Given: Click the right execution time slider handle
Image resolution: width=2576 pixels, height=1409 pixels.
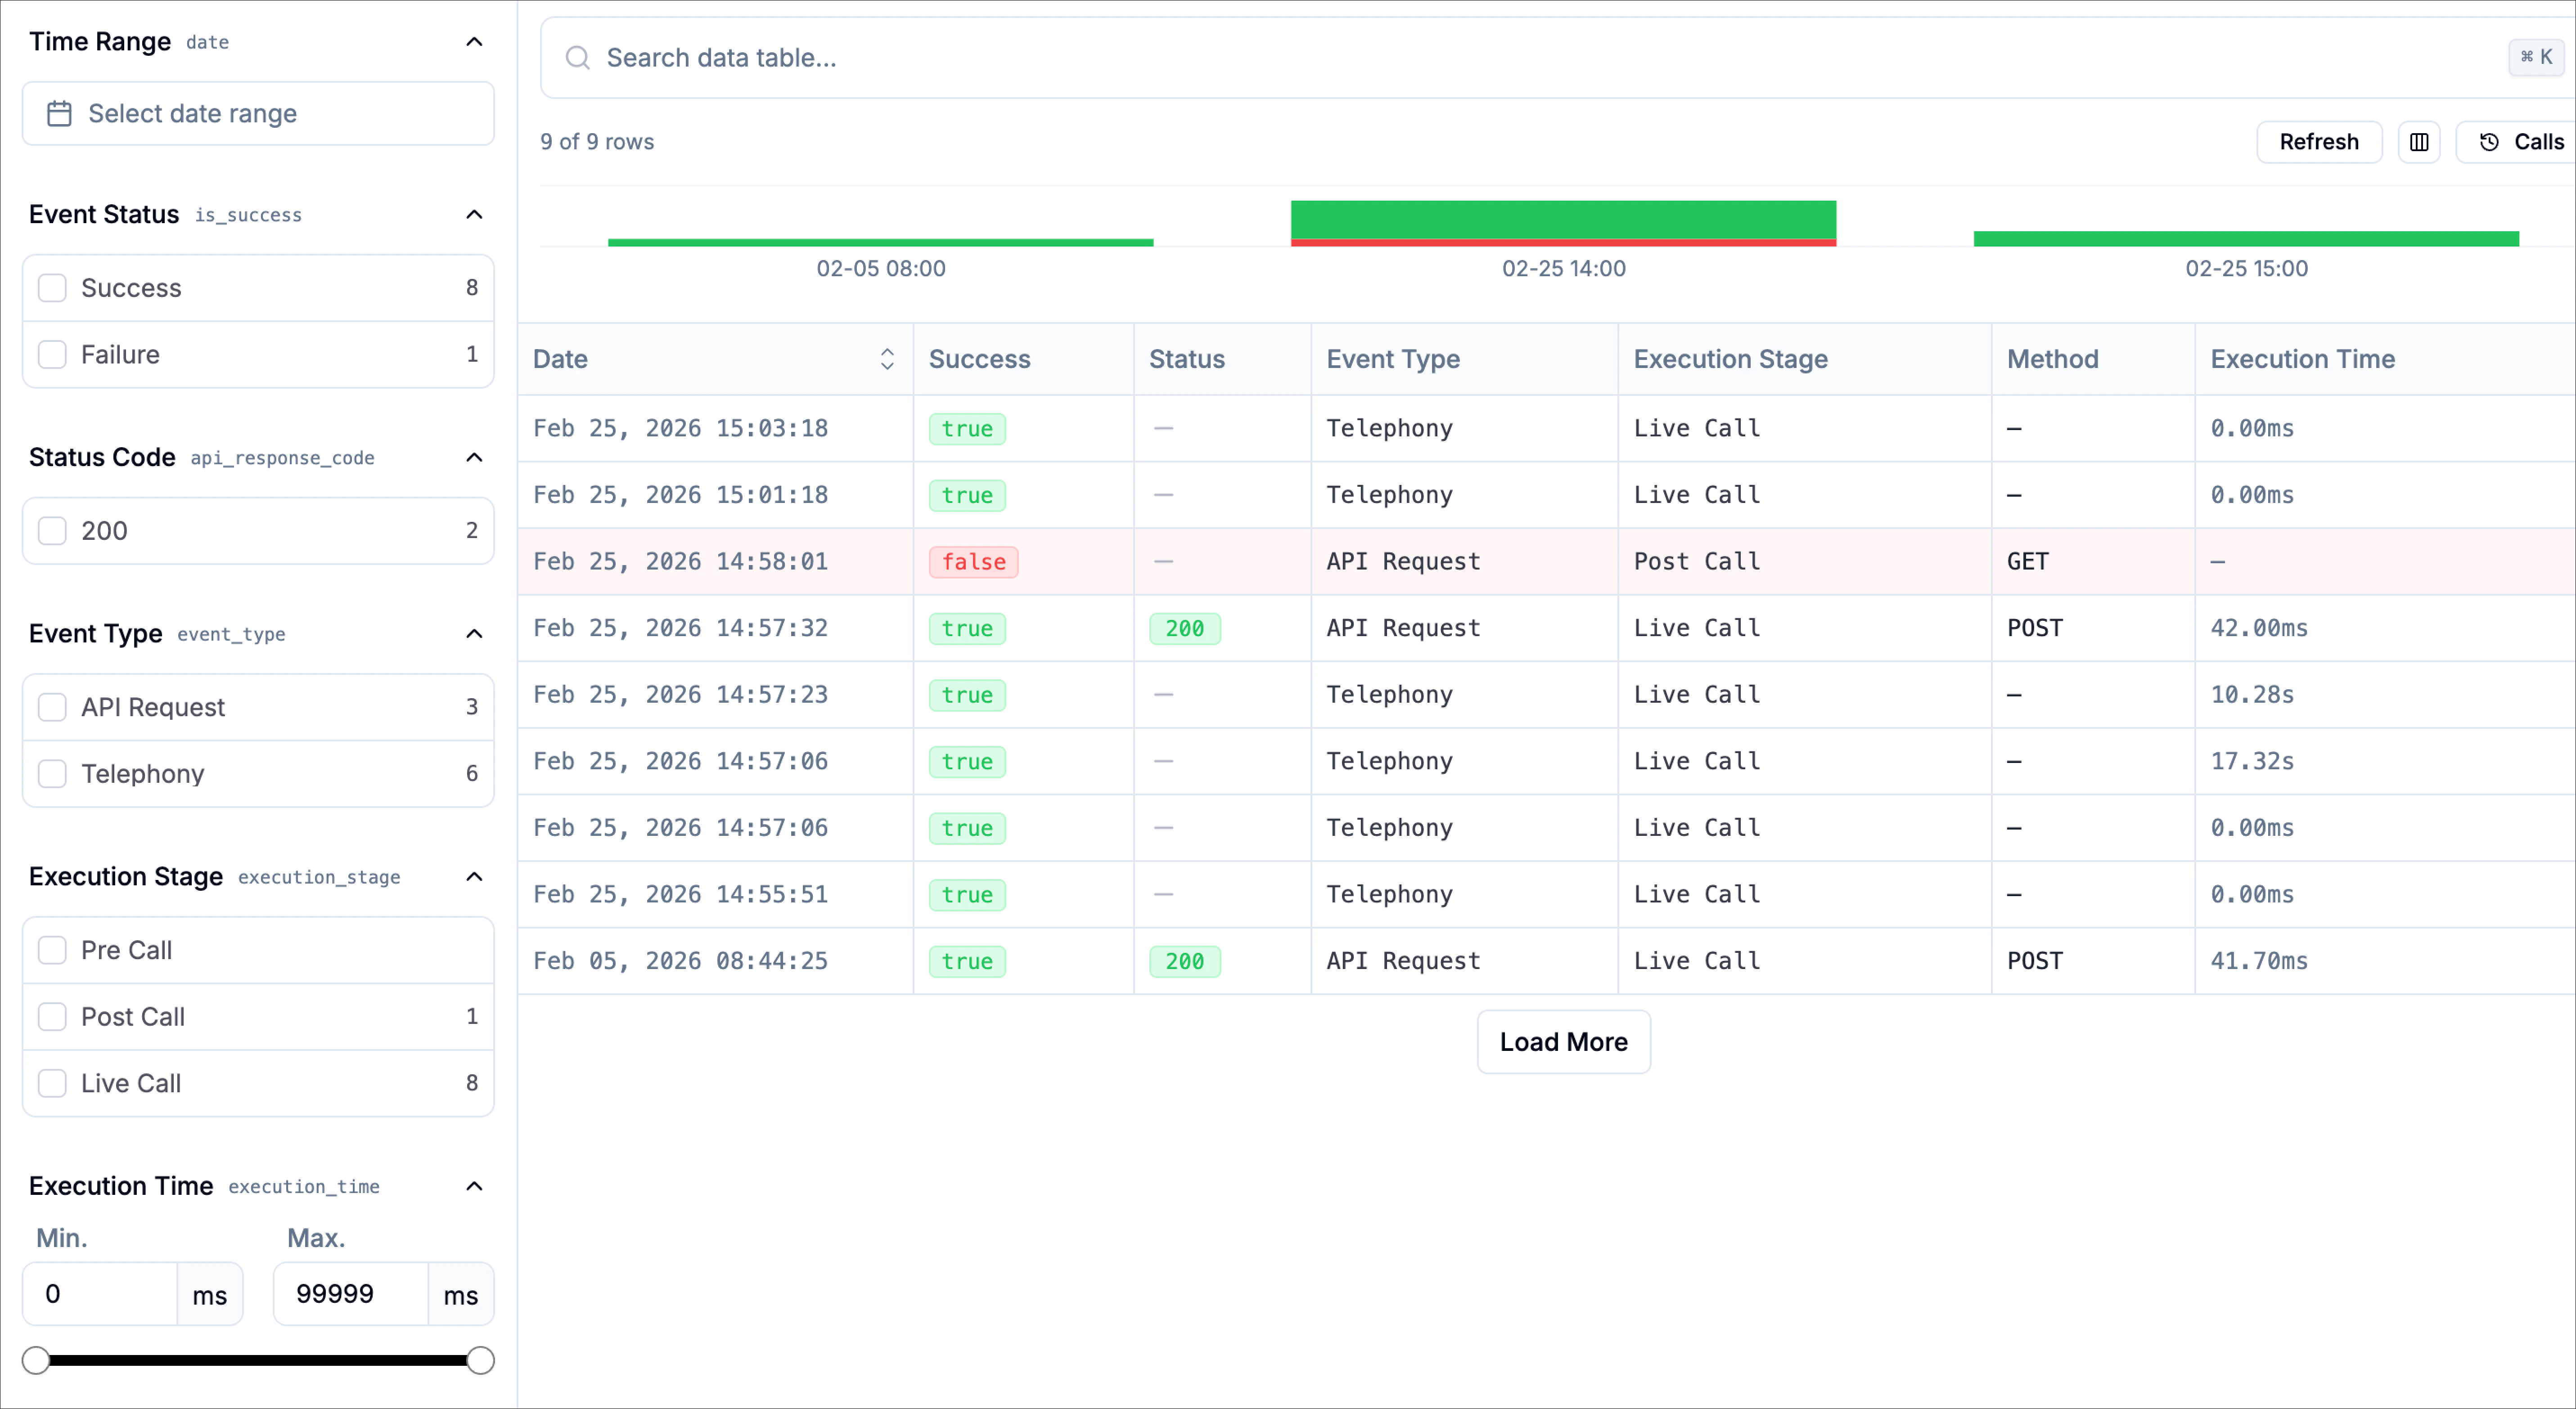Looking at the screenshot, I should pos(480,1359).
